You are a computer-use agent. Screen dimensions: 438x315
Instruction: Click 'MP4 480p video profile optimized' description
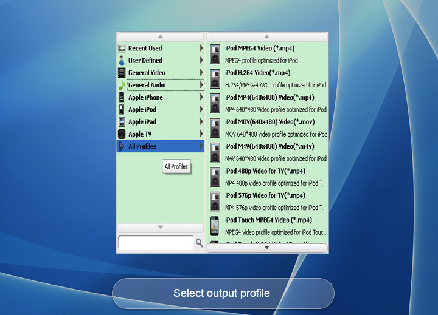276,183
